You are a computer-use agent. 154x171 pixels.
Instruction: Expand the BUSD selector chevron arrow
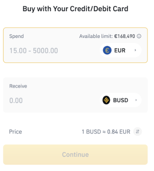[x=136, y=100]
